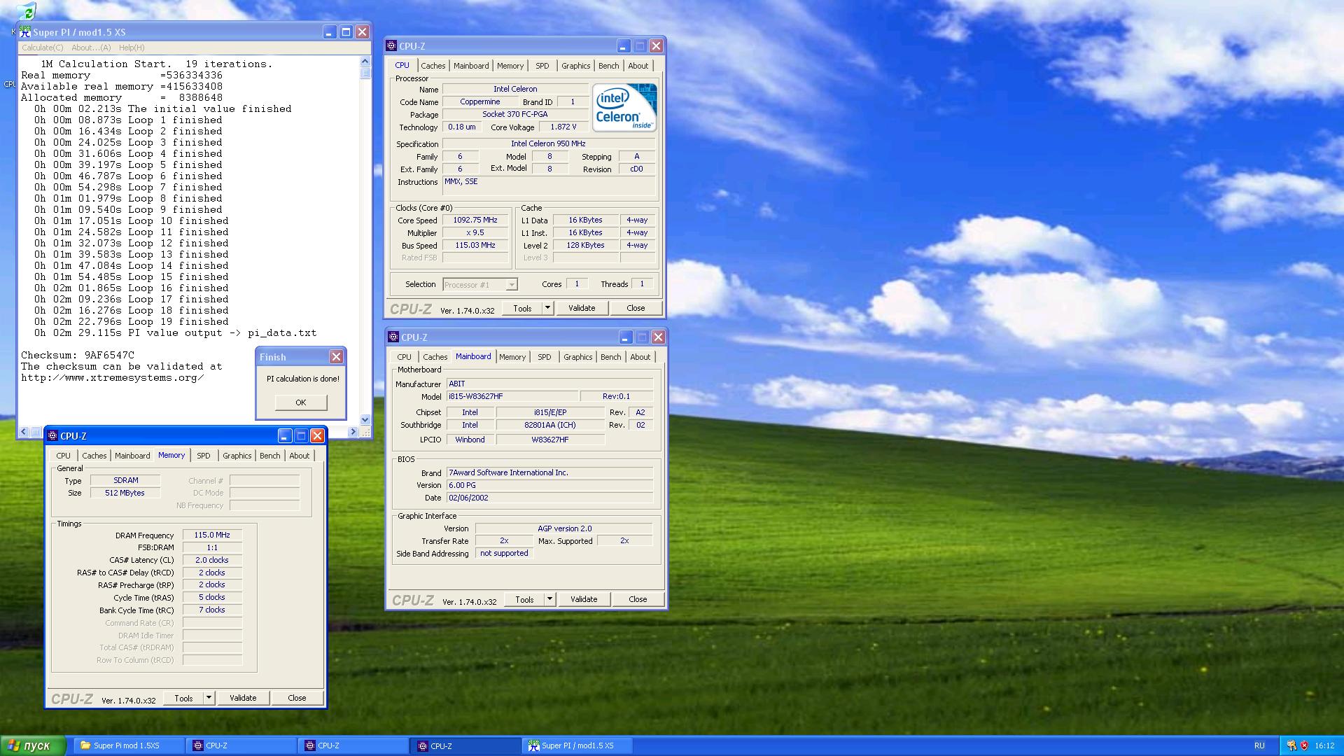
Task: Click the BIOS date 02/06/2002 field
Action: click(x=549, y=498)
